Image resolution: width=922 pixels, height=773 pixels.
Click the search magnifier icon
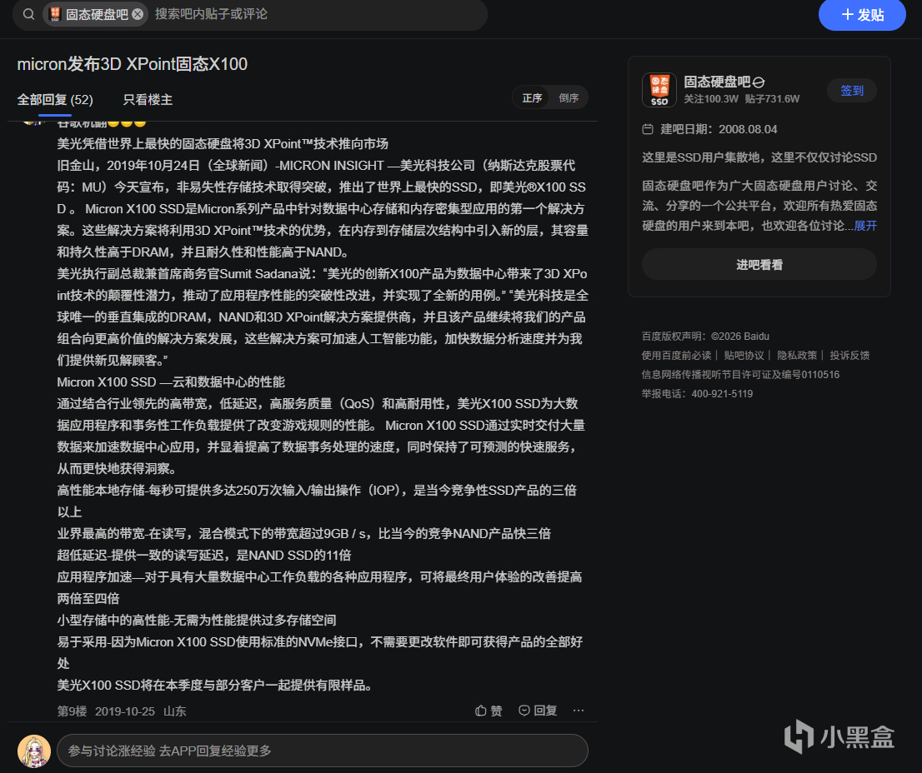tap(28, 14)
